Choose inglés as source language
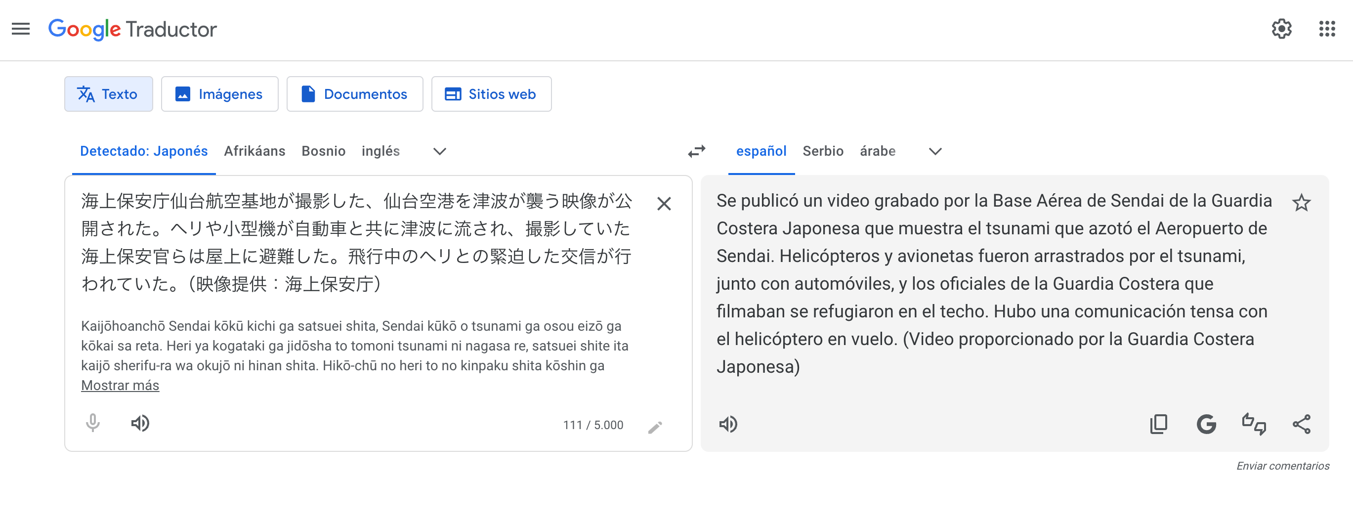 381,151
